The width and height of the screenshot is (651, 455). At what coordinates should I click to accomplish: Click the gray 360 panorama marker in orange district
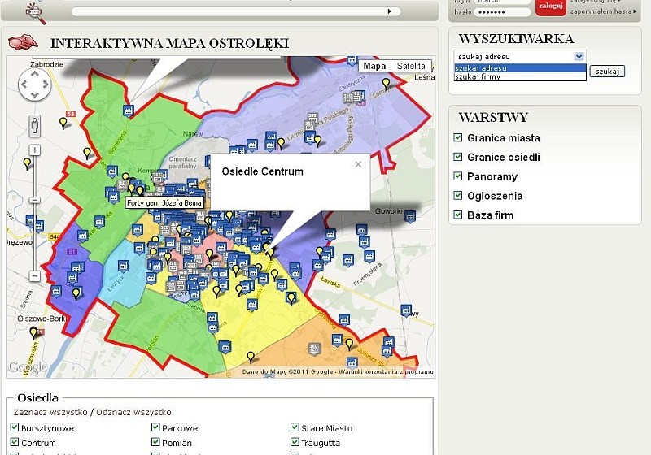click(315, 349)
